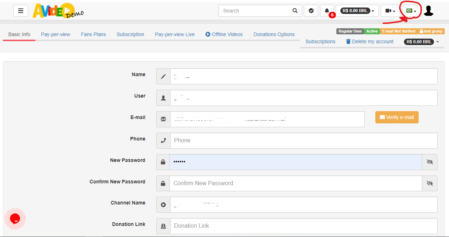
Task: Open the Donations Options tab
Action: [x=274, y=34]
